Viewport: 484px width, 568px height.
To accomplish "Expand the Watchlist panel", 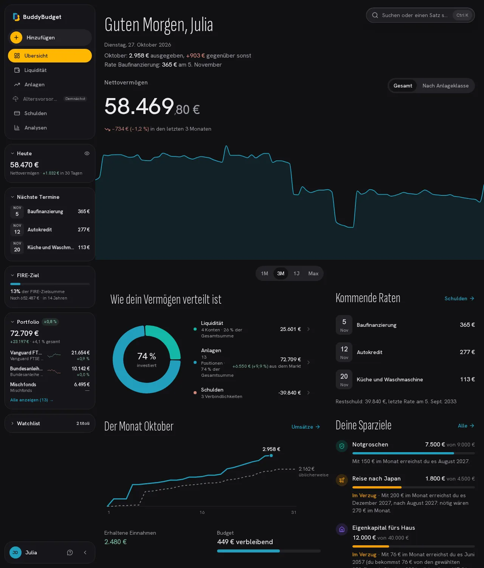I will tap(12, 423).
